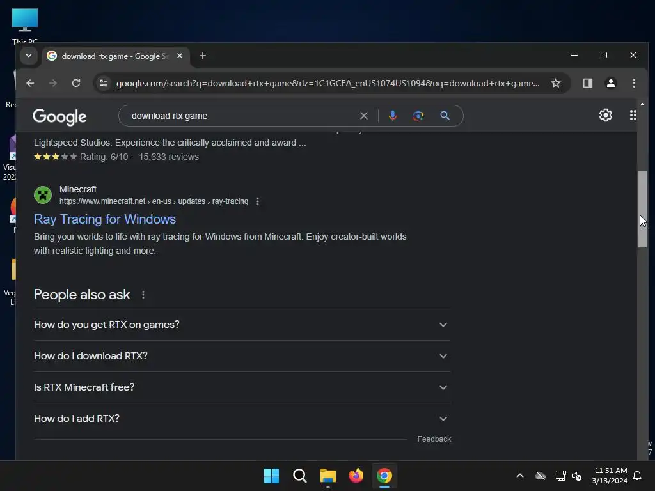This screenshot has height=491, width=655.
Task: Go back with the browser back arrow
Action: coord(30,83)
